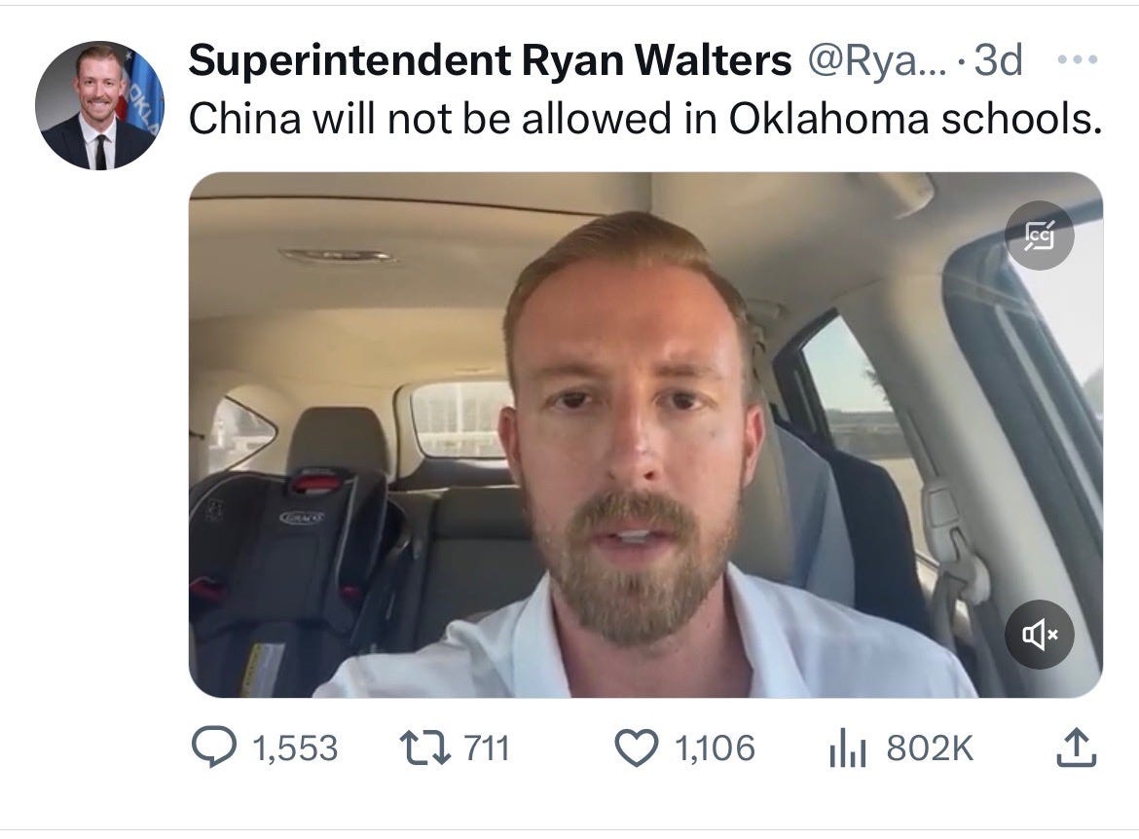Like the tweet with heart icon

click(637, 748)
